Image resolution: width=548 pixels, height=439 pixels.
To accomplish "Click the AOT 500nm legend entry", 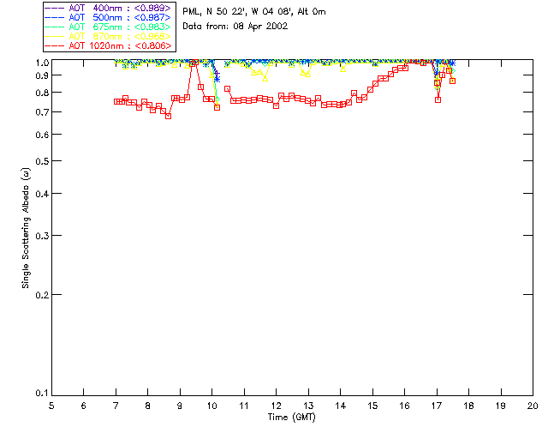I will [x=109, y=17].
